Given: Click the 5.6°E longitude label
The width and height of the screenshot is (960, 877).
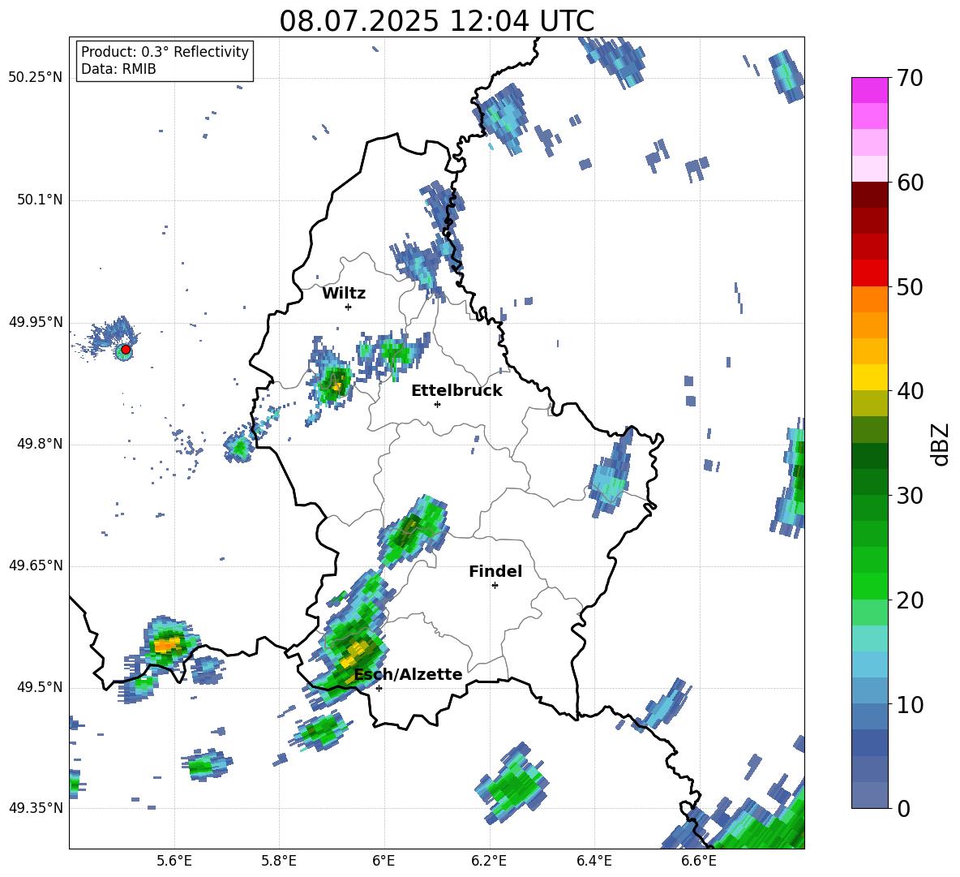Looking at the screenshot, I should [174, 861].
